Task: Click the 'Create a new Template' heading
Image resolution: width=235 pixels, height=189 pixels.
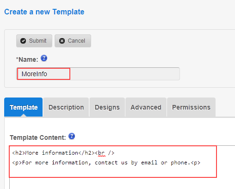Action: (44, 12)
